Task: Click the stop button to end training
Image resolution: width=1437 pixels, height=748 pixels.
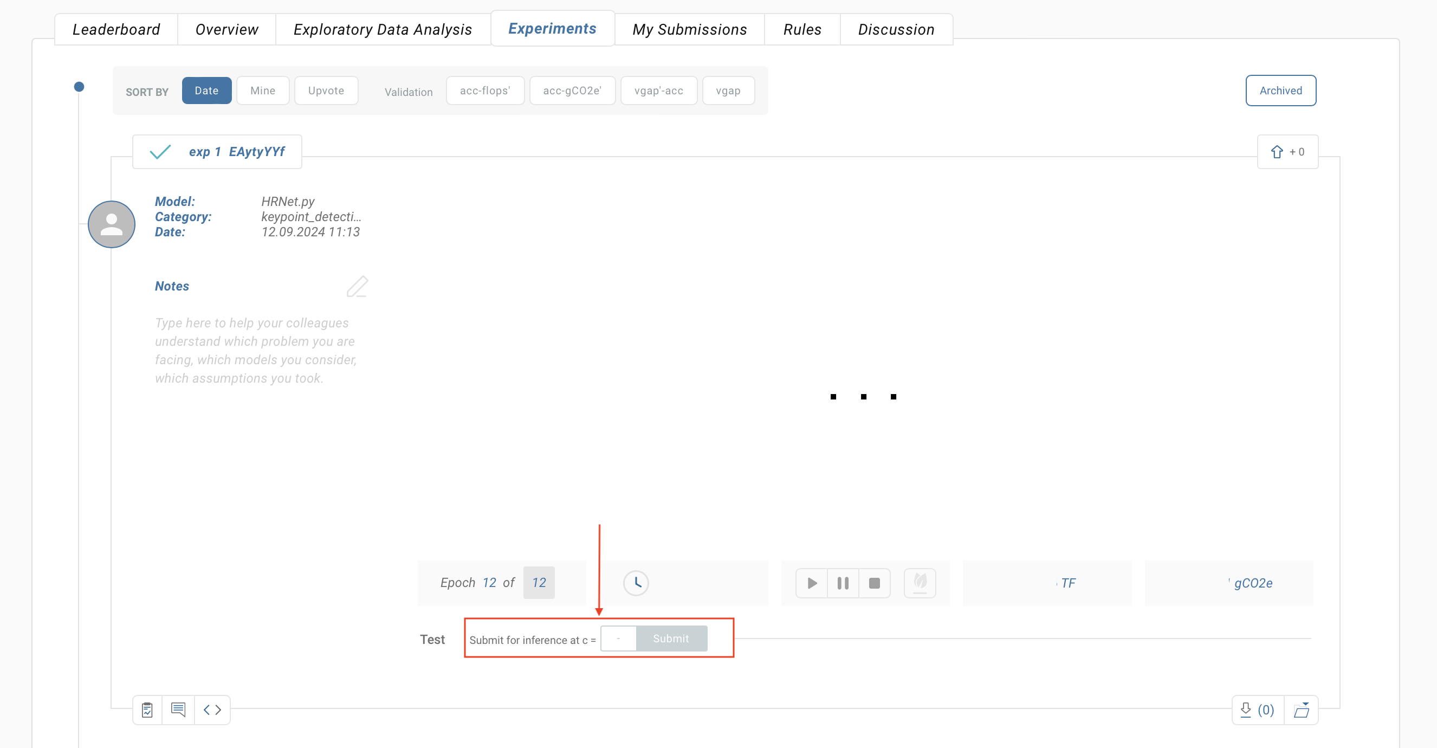Action: [x=875, y=583]
